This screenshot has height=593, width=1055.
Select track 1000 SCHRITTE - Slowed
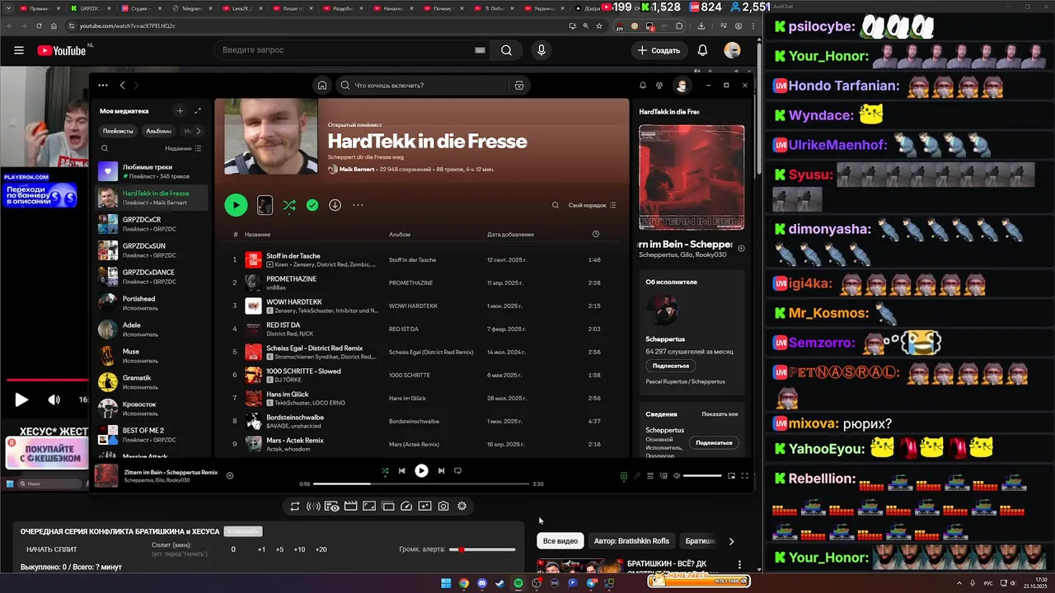click(x=422, y=375)
